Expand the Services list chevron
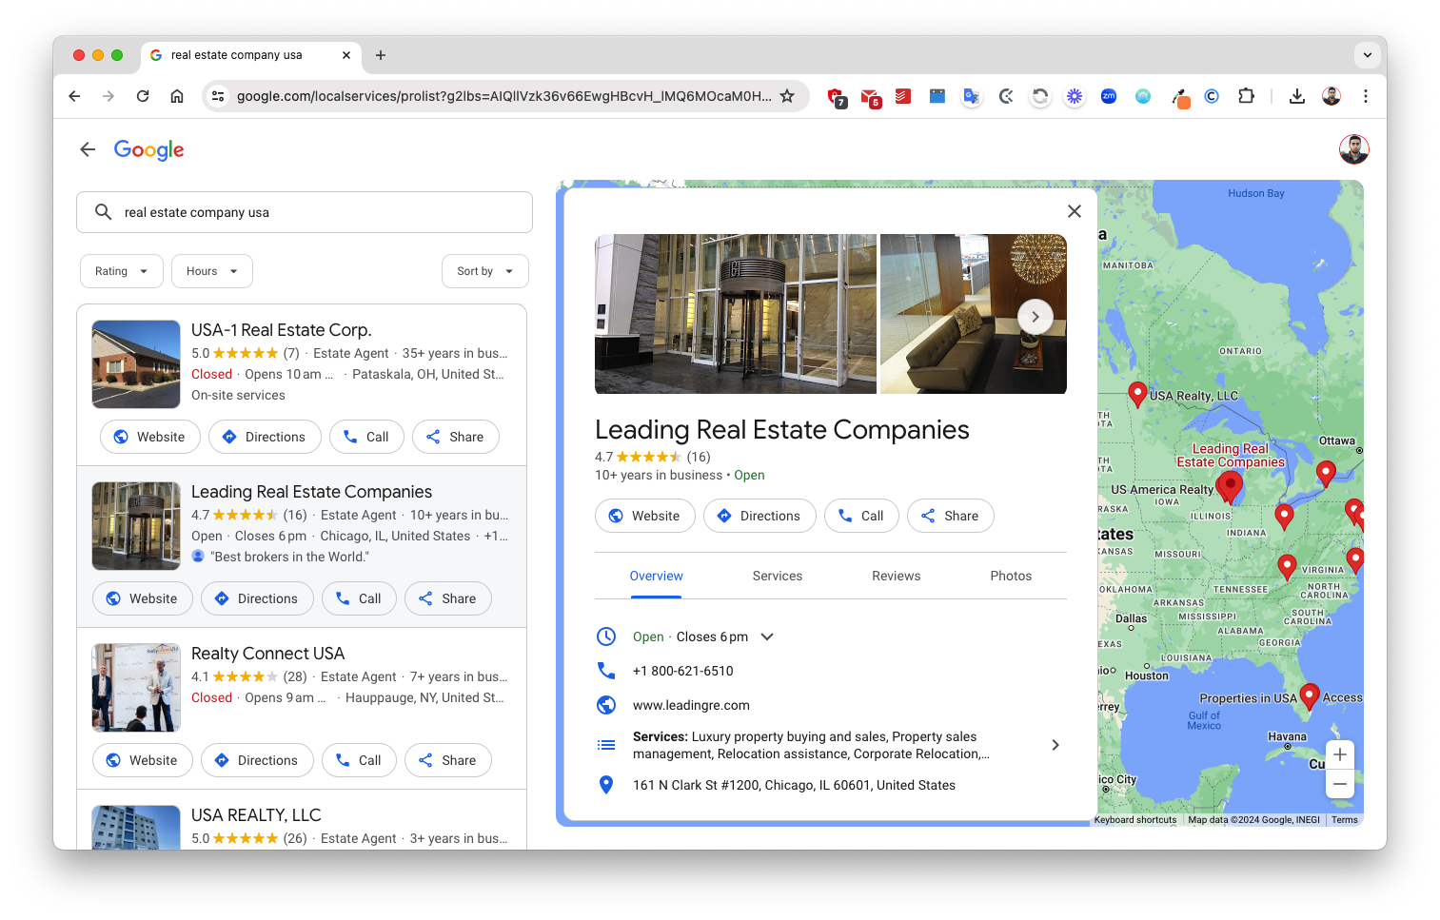Screen dimensions: 1440x920 [1055, 745]
